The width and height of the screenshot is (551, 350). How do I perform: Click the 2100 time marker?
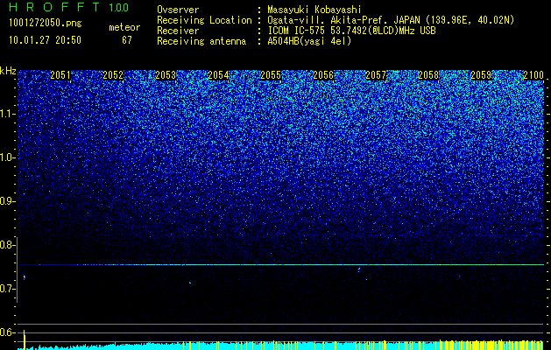click(533, 75)
